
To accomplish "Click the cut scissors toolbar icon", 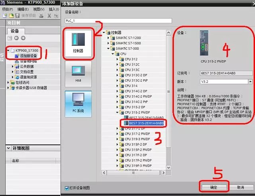I will tap(49, 16).
